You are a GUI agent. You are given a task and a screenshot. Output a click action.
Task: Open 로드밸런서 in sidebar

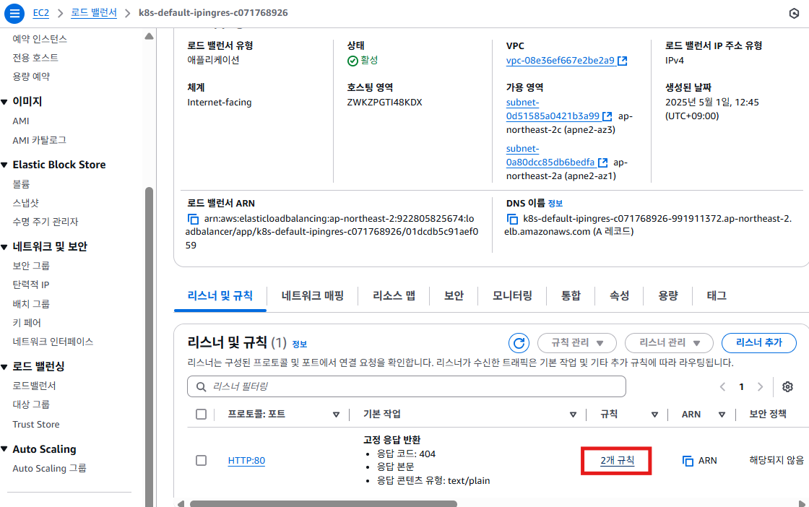click(34, 386)
